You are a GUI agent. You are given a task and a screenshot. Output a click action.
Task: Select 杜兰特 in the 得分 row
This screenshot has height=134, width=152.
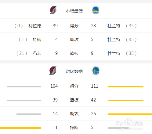(114, 26)
